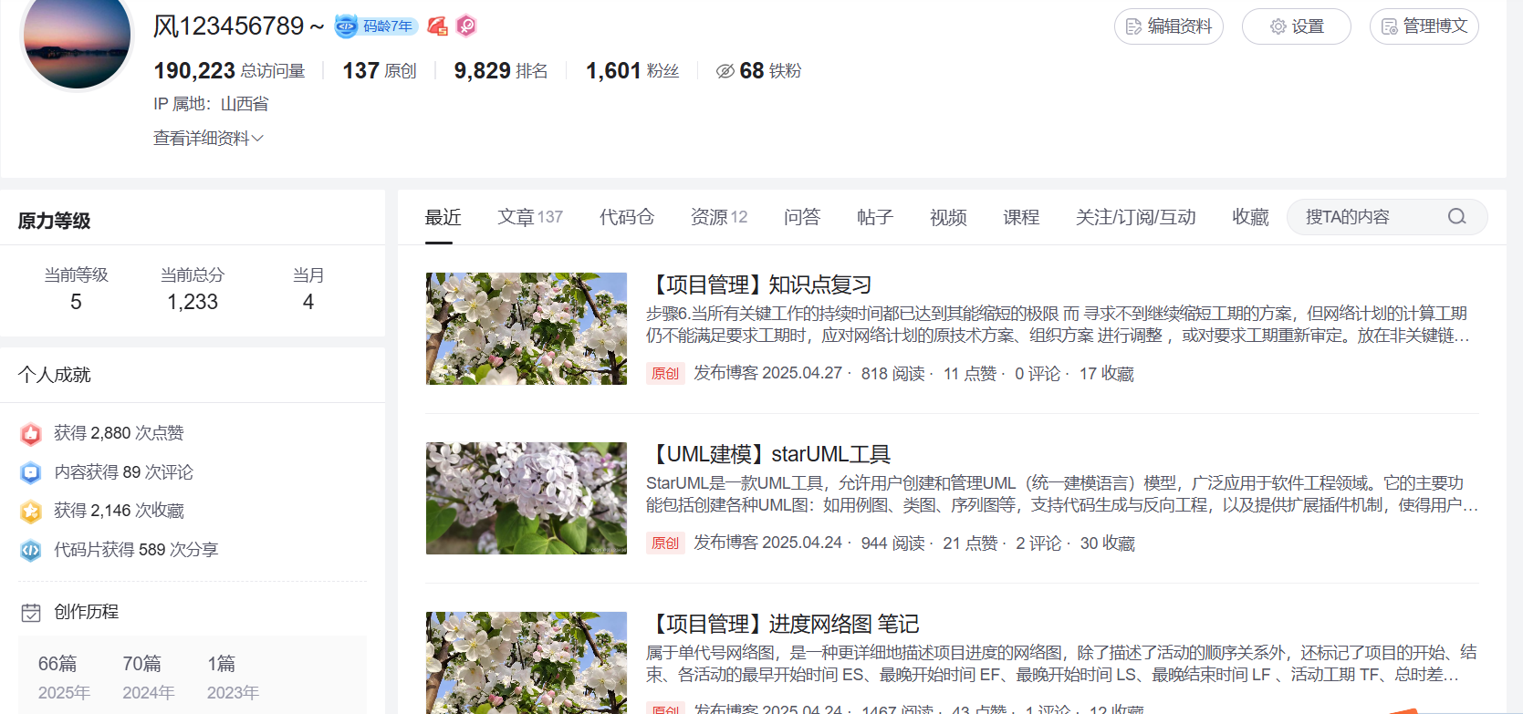This screenshot has height=714, width=1523.
Task: Switch to 代码仓 tab
Action: 627,217
